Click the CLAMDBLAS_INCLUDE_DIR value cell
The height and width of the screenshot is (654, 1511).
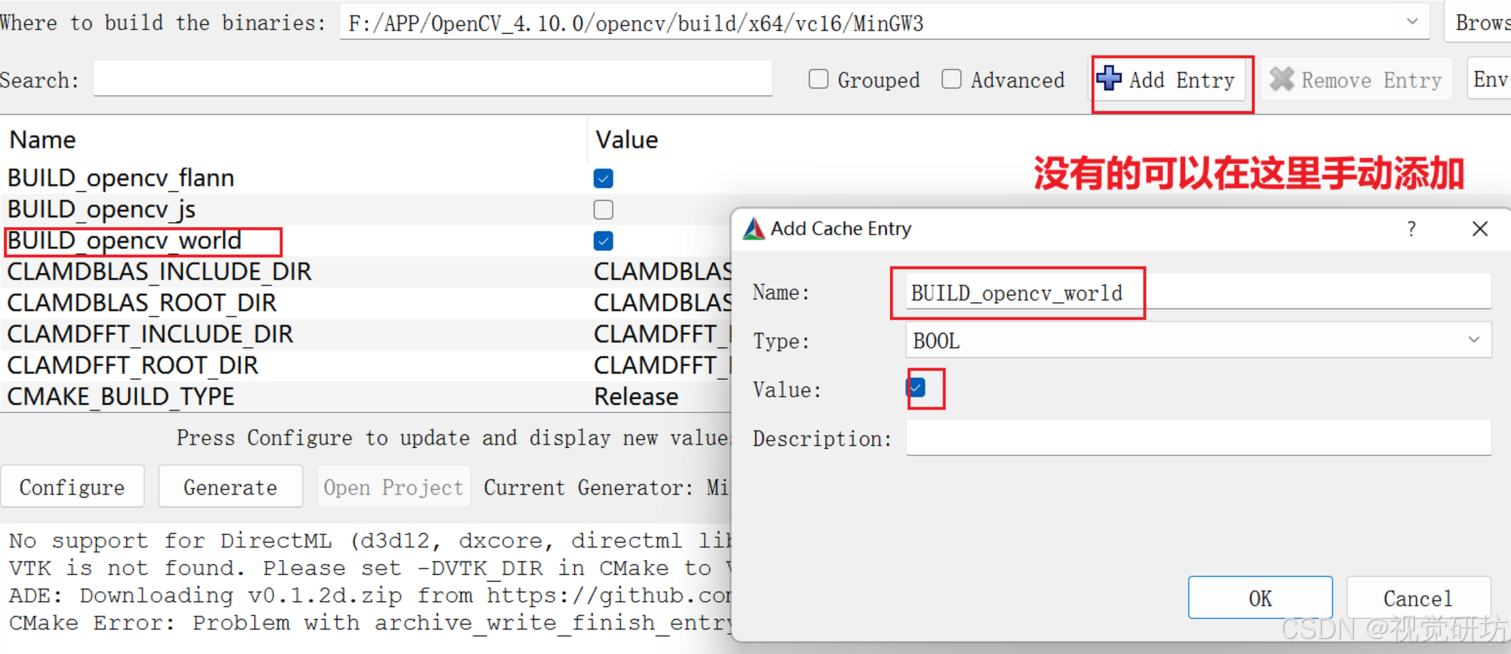coord(662,272)
